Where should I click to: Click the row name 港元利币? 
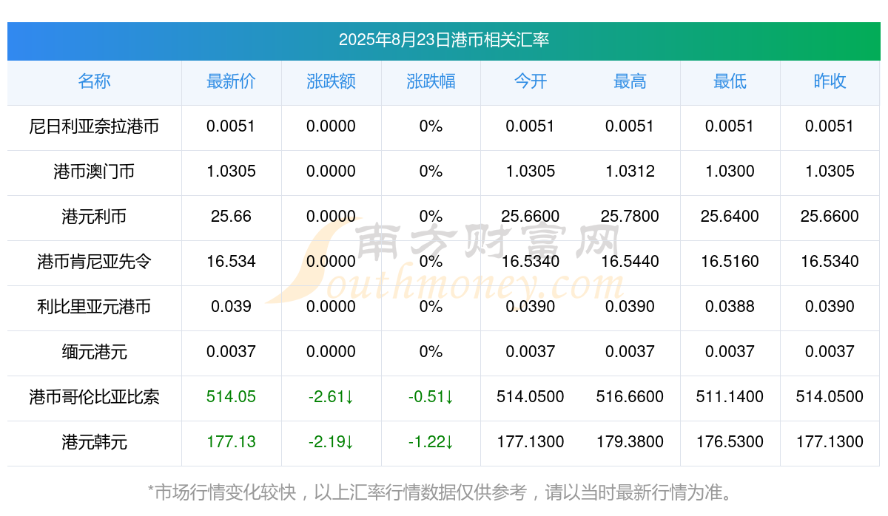tap(94, 217)
